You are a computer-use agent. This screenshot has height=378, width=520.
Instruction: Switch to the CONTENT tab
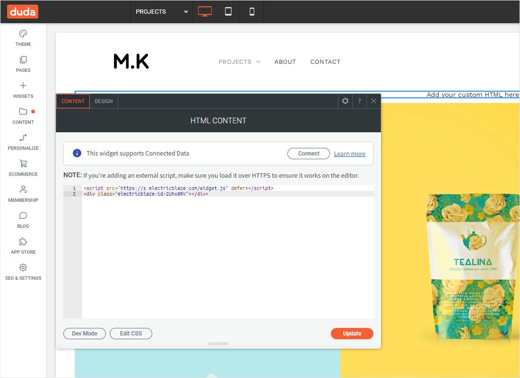73,101
